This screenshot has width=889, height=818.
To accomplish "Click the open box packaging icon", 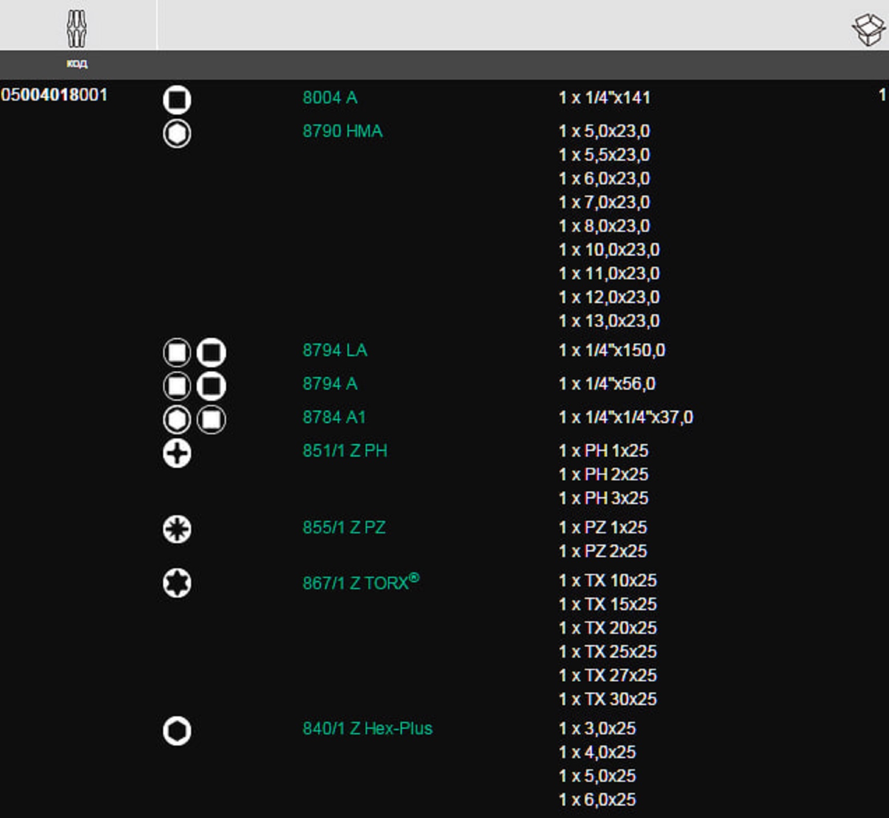I will point(869,30).
